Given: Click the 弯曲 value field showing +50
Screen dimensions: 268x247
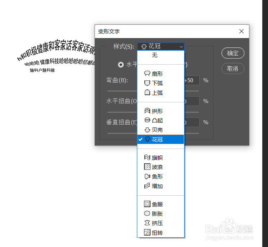Looking at the screenshot, I should pyautogui.click(x=192, y=80).
